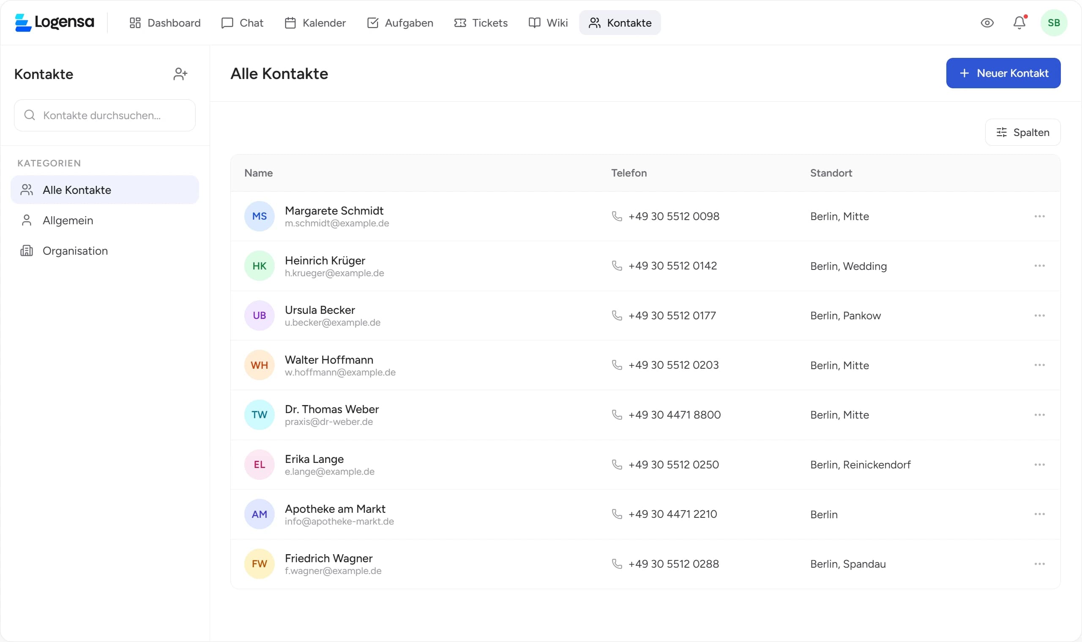Image resolution: width=1082 pixels, height=642 pixels.
Task: Toggle the eye visibility icon in header
Action: [x=987, y=22]
